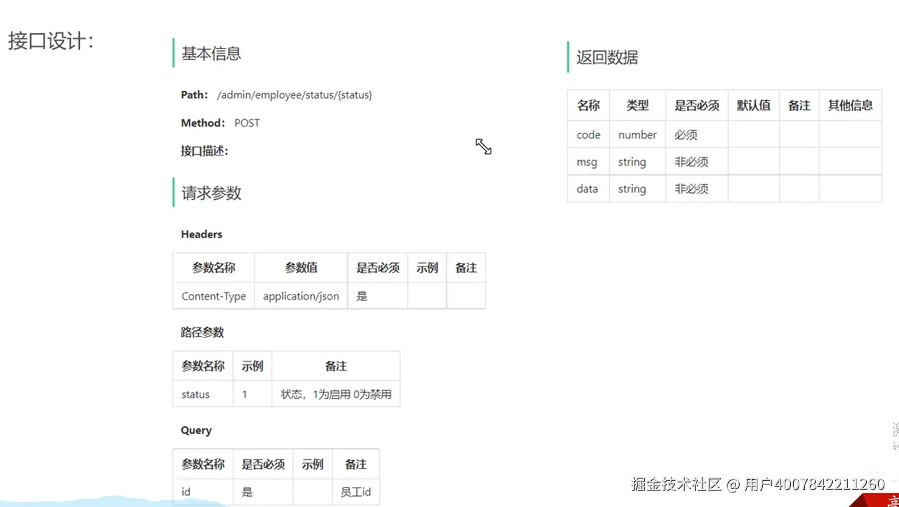Click the 非必须 cell in data row

coord(697,189)
